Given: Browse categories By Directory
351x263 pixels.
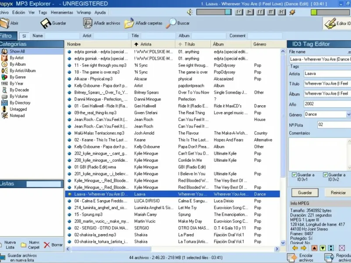Looking at the screenshot, I should click(20, 103).
